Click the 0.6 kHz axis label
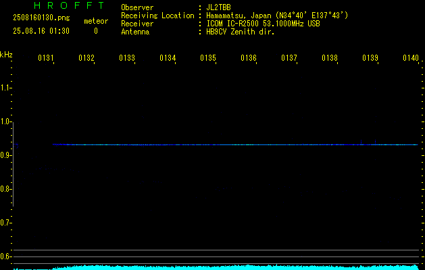425x270 pixels. click(5, 256)
